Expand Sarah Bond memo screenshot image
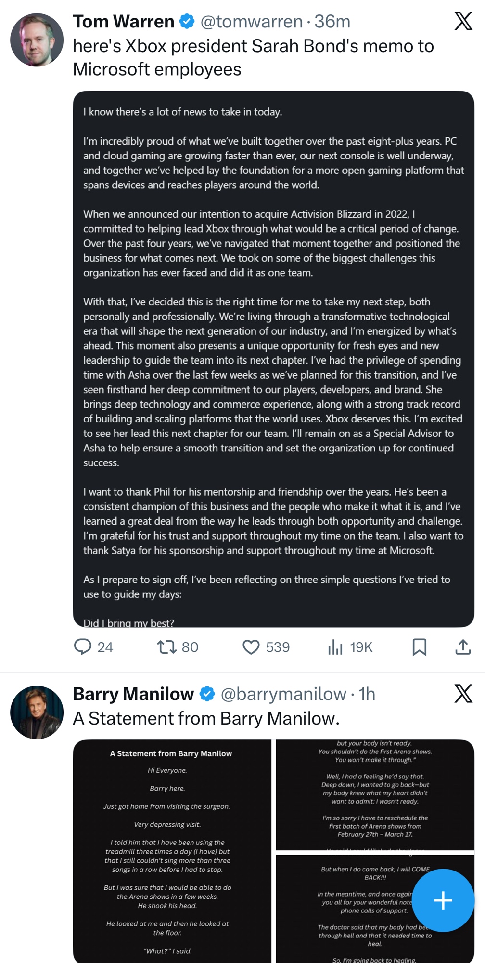 (273, 359)
